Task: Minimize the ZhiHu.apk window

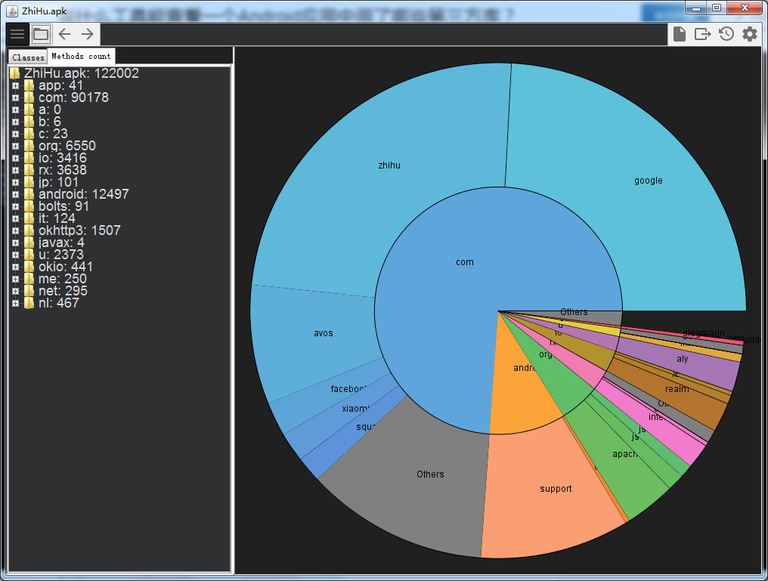Action: click(x=696, y=8)
